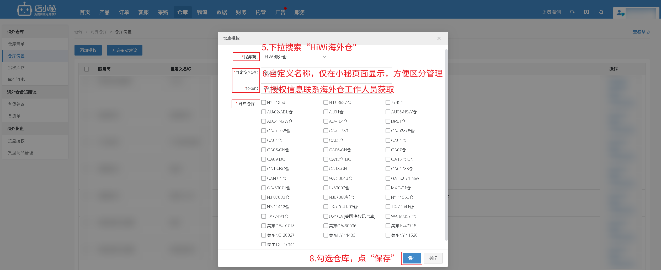661x270 pixels.
Task: Check the CA05-ON仓 checkbox
Action: pyautogui.click(x=264, y=150)
